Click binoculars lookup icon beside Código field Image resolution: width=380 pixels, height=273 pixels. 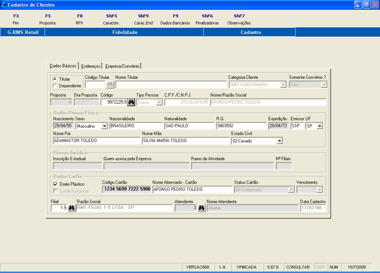pyautogui.click(x=131, y=102)
